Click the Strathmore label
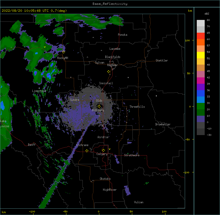The image size is (220, 215). click(132, 155)
